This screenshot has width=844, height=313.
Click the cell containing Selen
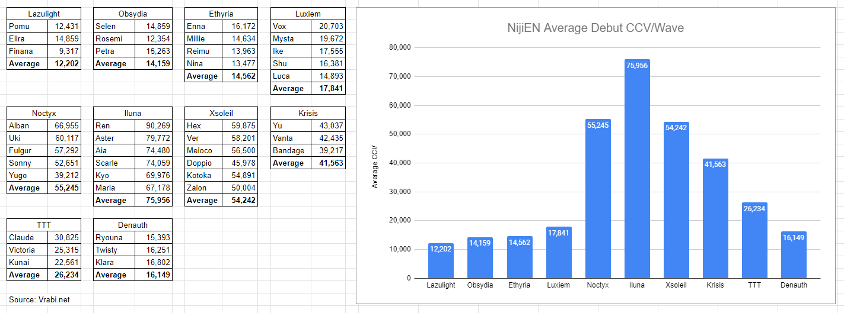pyautogui.click(x=114, y=26)
